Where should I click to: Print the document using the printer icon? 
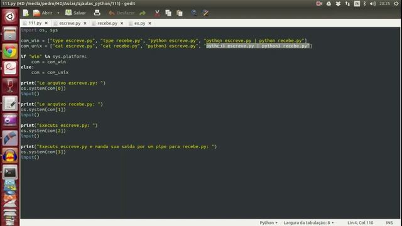[x=97, y=13]
